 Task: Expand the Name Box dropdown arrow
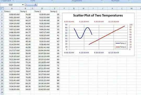[x=23, y=5]
